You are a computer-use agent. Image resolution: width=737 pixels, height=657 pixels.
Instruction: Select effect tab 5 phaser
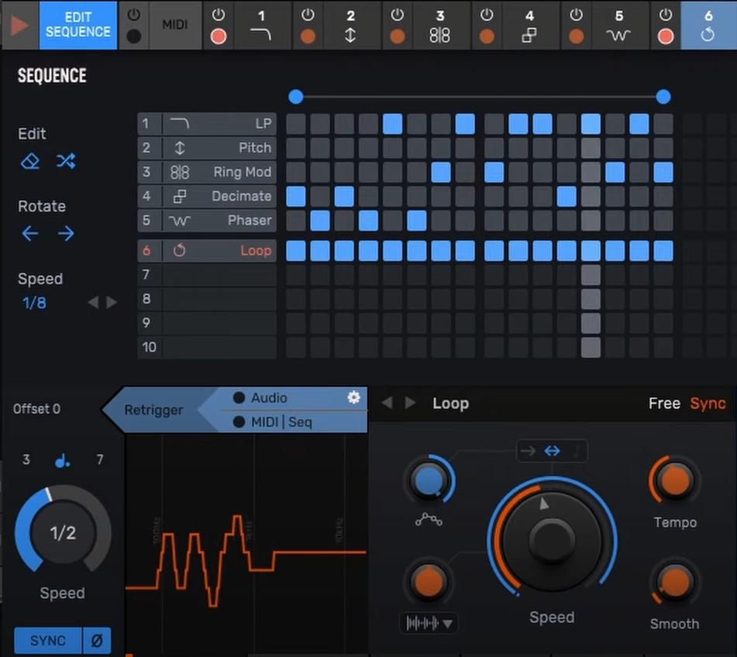[619, 26]
